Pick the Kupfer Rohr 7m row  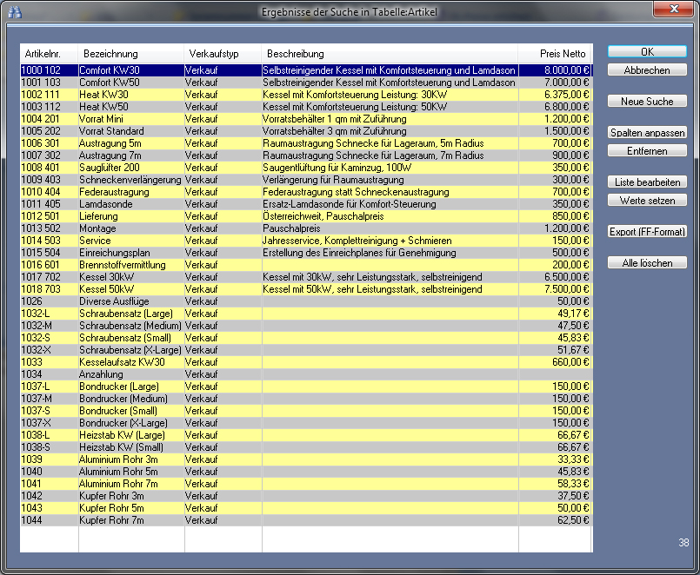pyautogui.click(x=306, y=520)
